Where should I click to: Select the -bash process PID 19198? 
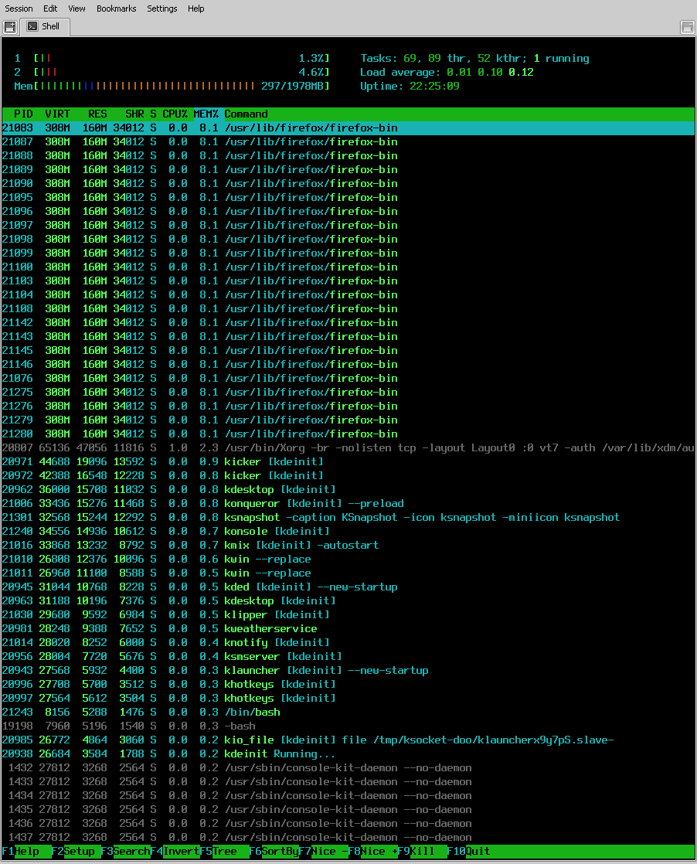[x=348, y=726]
